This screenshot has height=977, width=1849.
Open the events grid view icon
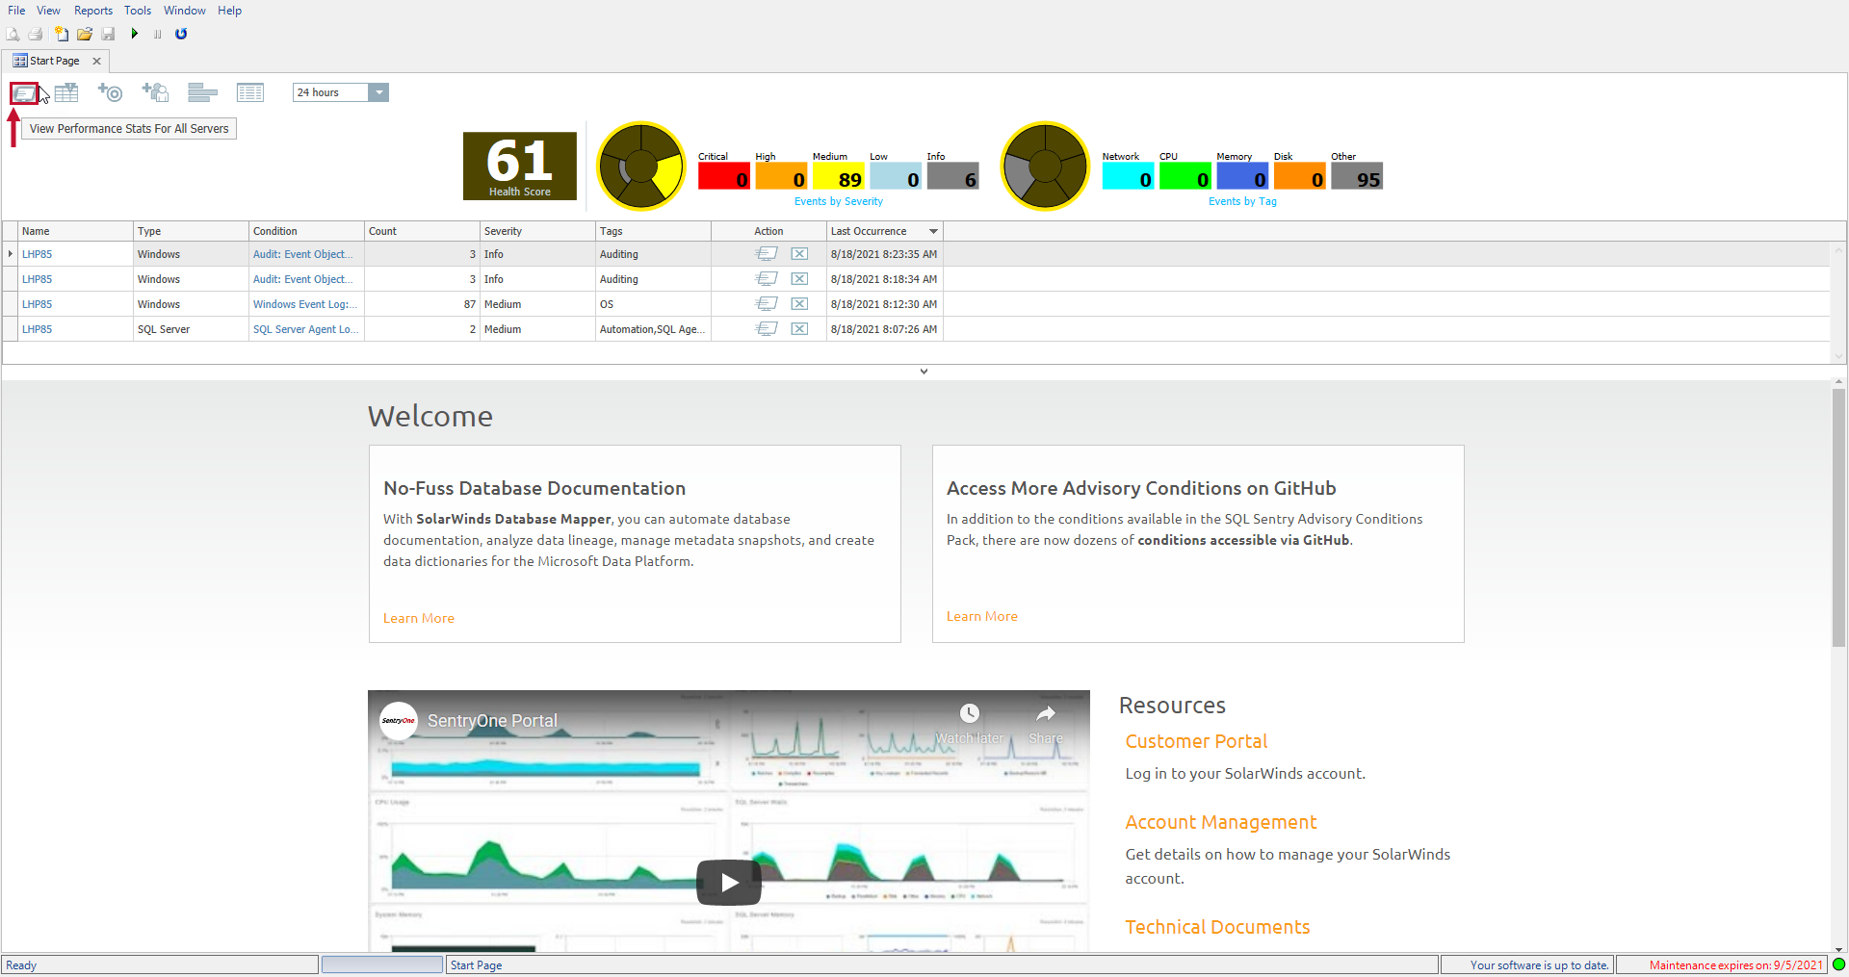pyautogui.click(x=250, y=92)
